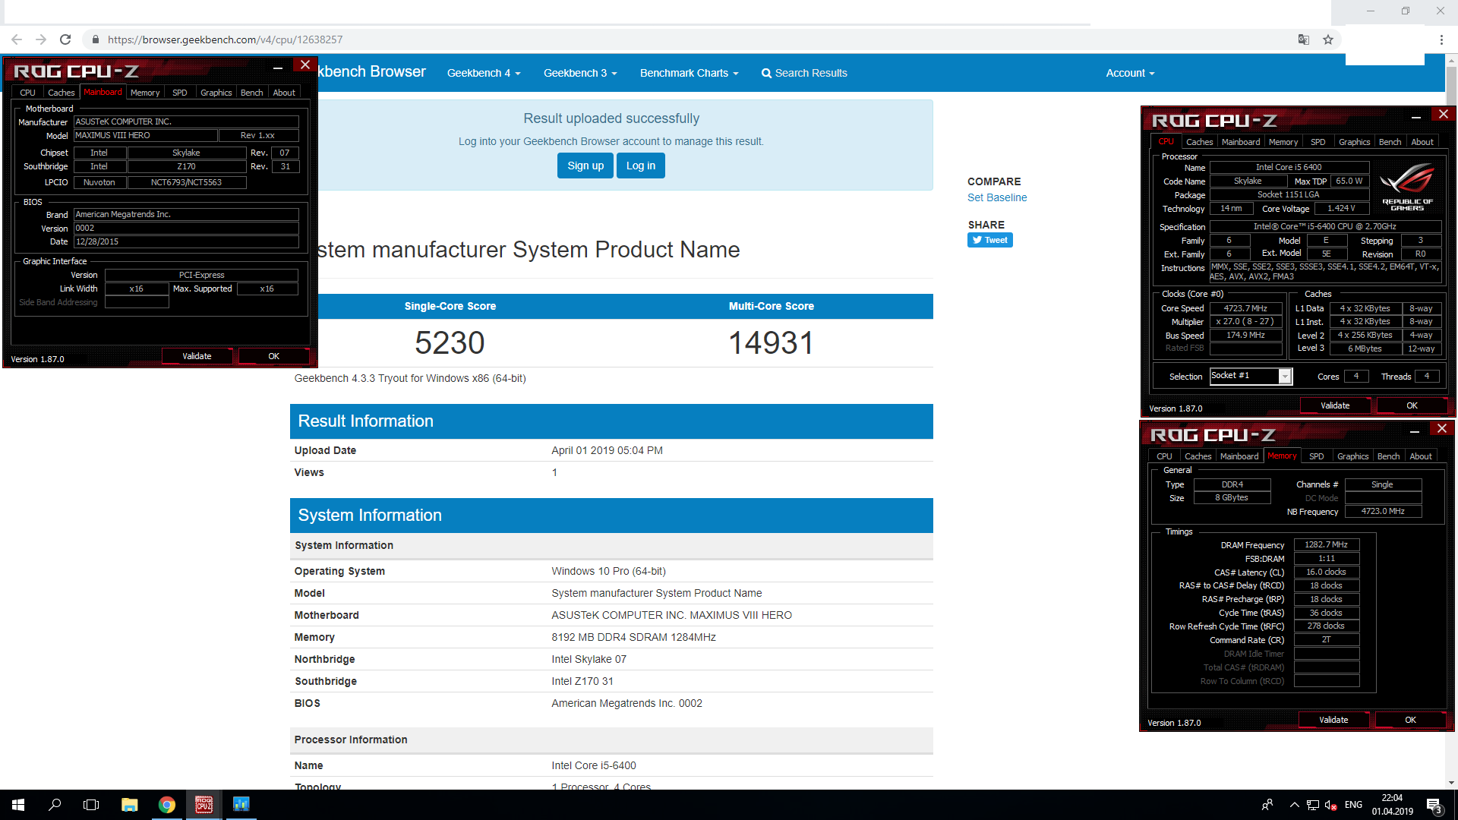Share the result with Tweet button
The width and height of the screenshot is (1458, 820).
pos(990,240)
